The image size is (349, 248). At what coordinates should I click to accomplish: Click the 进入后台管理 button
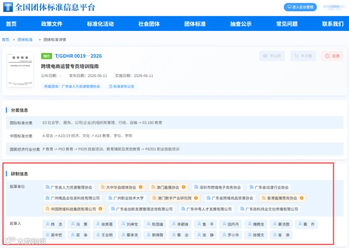click(300, 7)
